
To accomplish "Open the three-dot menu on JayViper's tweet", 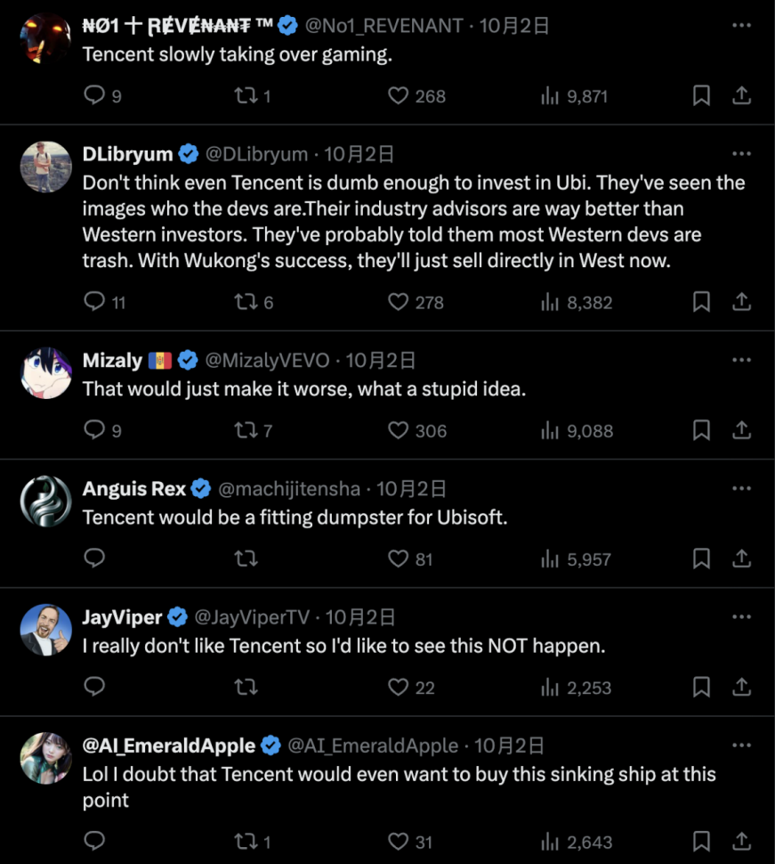I will pyautogui.click(x=741, y=616).
